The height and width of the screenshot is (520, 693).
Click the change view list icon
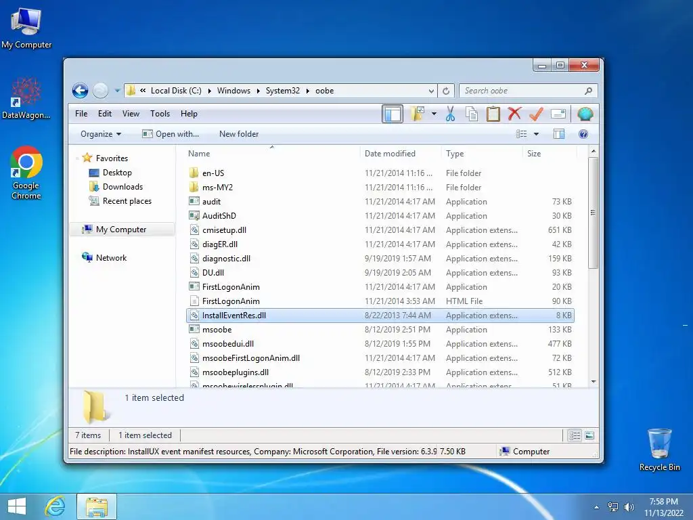click(x=522, y=134)
